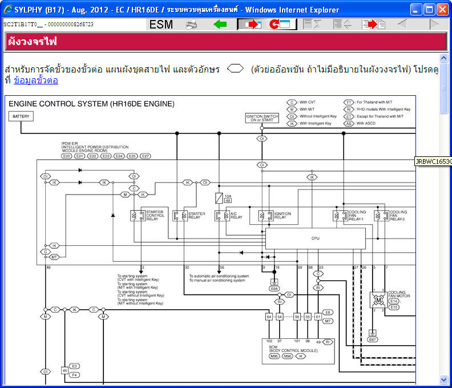Click the vertical scrollbar up arrow

click(x=443, y=58)
